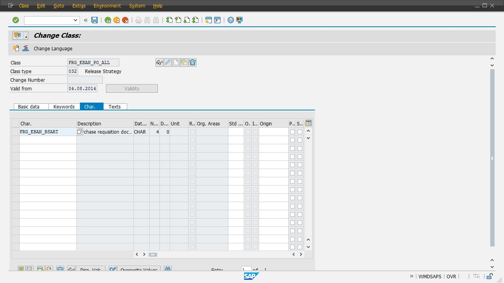504x283 pixels.
Task: Click the trash Delete icon beside Class field
Action: (193, 62)
